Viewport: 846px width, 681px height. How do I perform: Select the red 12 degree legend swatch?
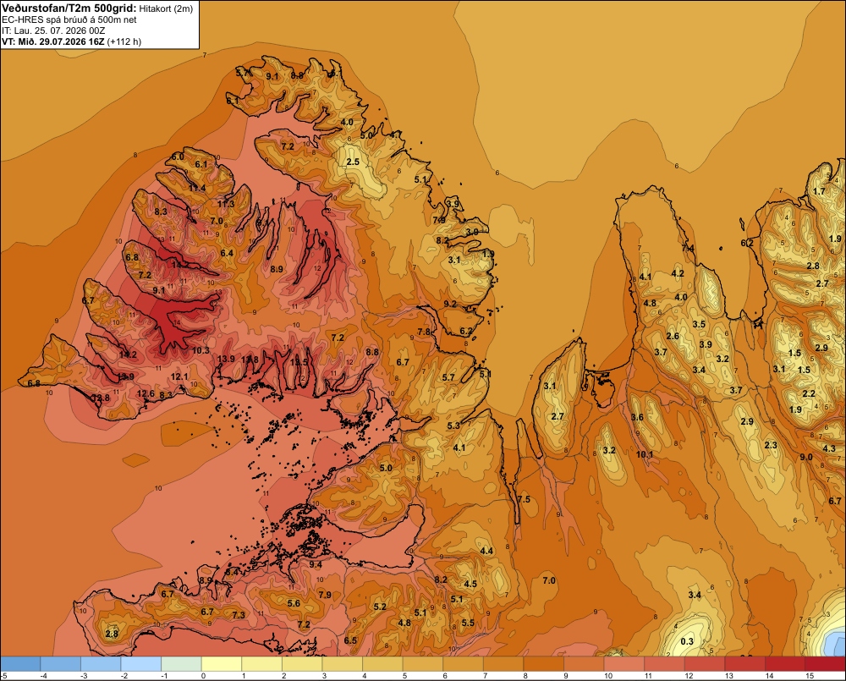(x=705, y=664)
